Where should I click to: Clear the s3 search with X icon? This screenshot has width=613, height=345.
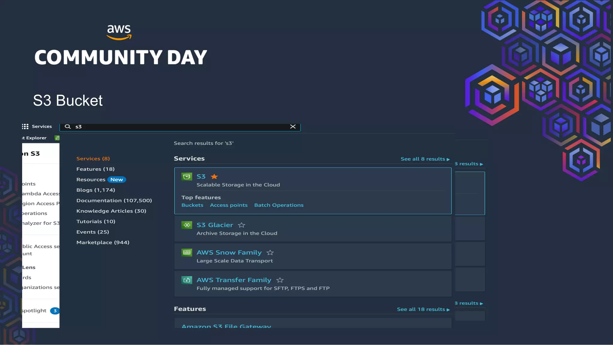pyautogui.click(x=293, y=127)
